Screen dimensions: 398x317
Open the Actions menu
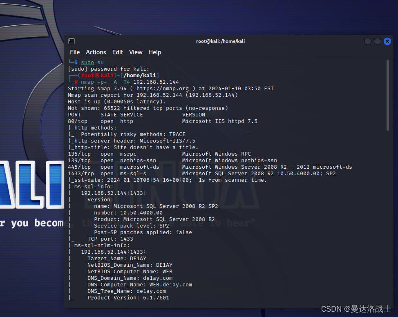click(96, 52)
